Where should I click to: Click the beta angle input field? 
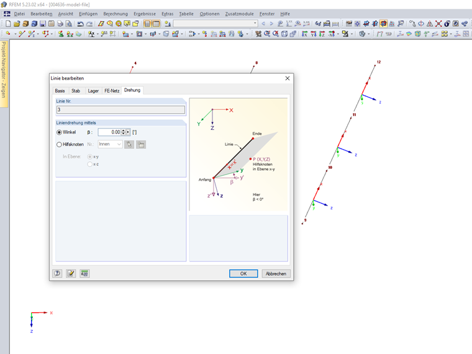point(109,132)
